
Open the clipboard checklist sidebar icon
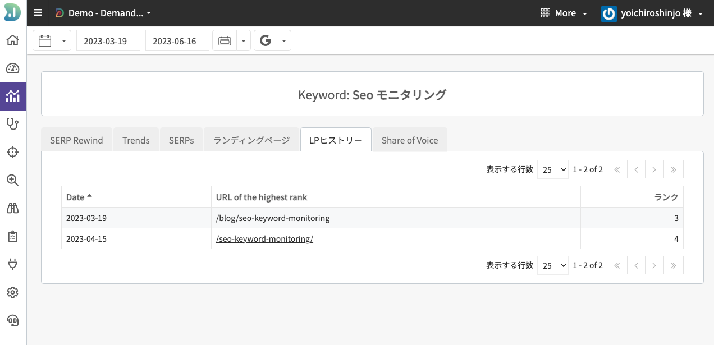[x=12, y=236]
